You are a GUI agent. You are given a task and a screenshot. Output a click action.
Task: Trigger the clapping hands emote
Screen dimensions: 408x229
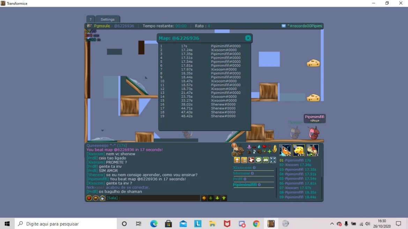point(249,152)
